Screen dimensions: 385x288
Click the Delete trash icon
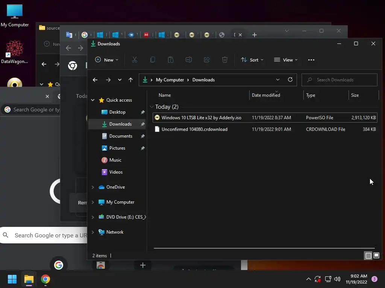click(225, 60)
